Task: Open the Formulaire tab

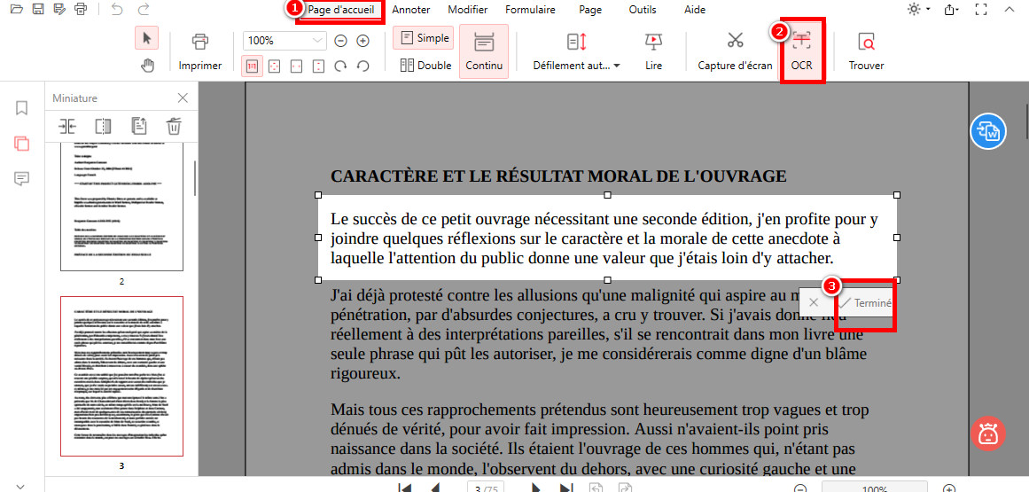Action: [530, 10]
